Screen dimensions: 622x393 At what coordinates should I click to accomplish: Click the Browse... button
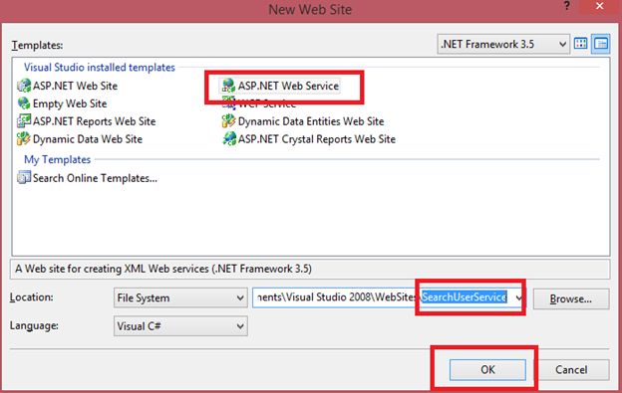pos(571,298)
